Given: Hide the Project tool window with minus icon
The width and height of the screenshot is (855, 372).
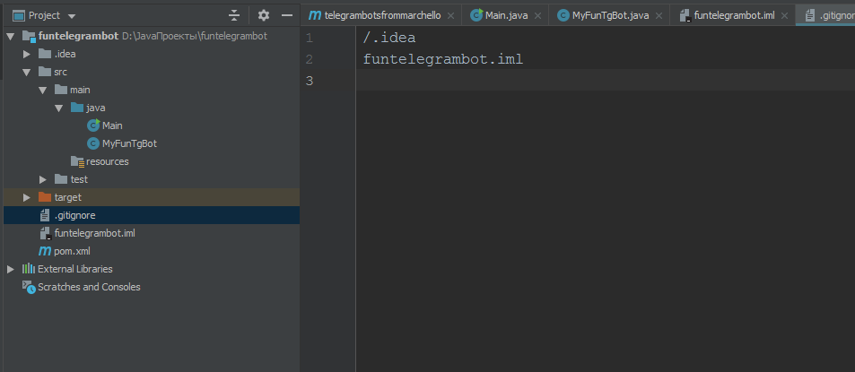Looking at the screenshot, I should [x=287, y=15].
